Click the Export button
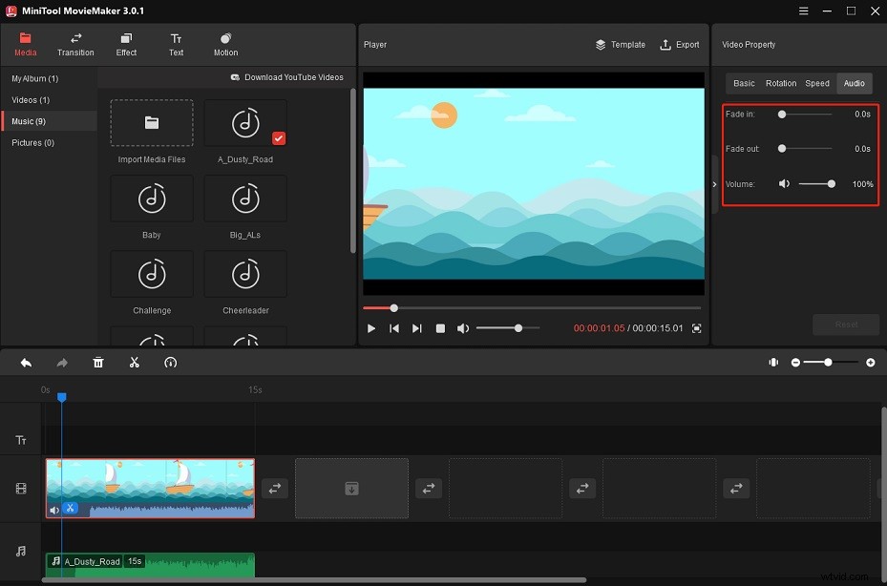887x586 pixels. pos(679,44)
